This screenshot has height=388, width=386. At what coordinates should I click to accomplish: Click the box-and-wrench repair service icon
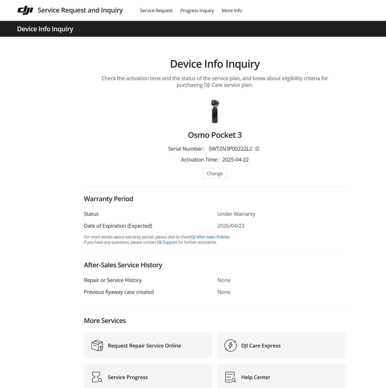97,346
